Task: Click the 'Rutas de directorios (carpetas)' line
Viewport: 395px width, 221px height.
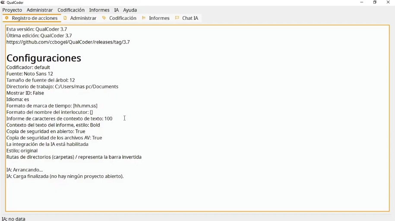Action: click(x=74, y=157)
